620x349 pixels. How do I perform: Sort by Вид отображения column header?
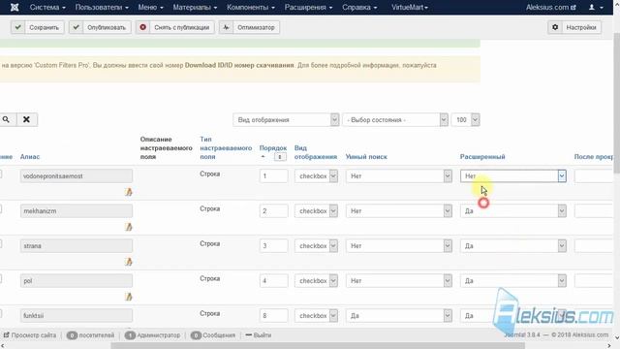[316, 152]
